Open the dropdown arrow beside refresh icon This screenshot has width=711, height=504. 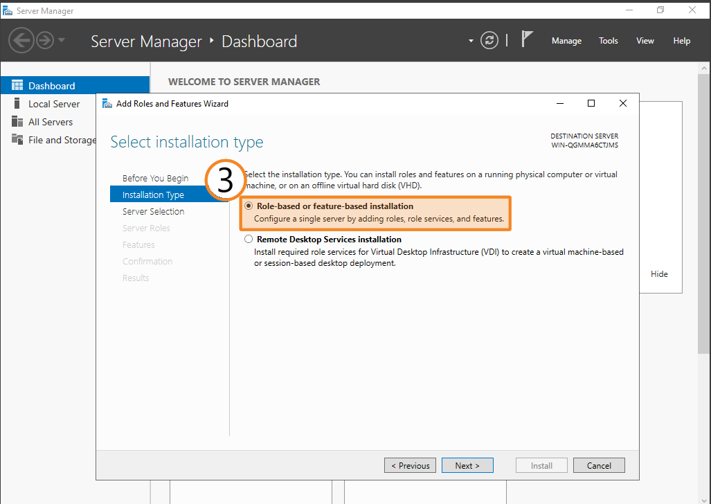471,41
